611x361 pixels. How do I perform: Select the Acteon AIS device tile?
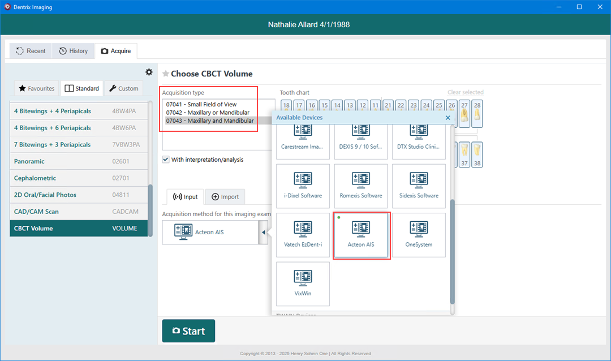[361, 235]
